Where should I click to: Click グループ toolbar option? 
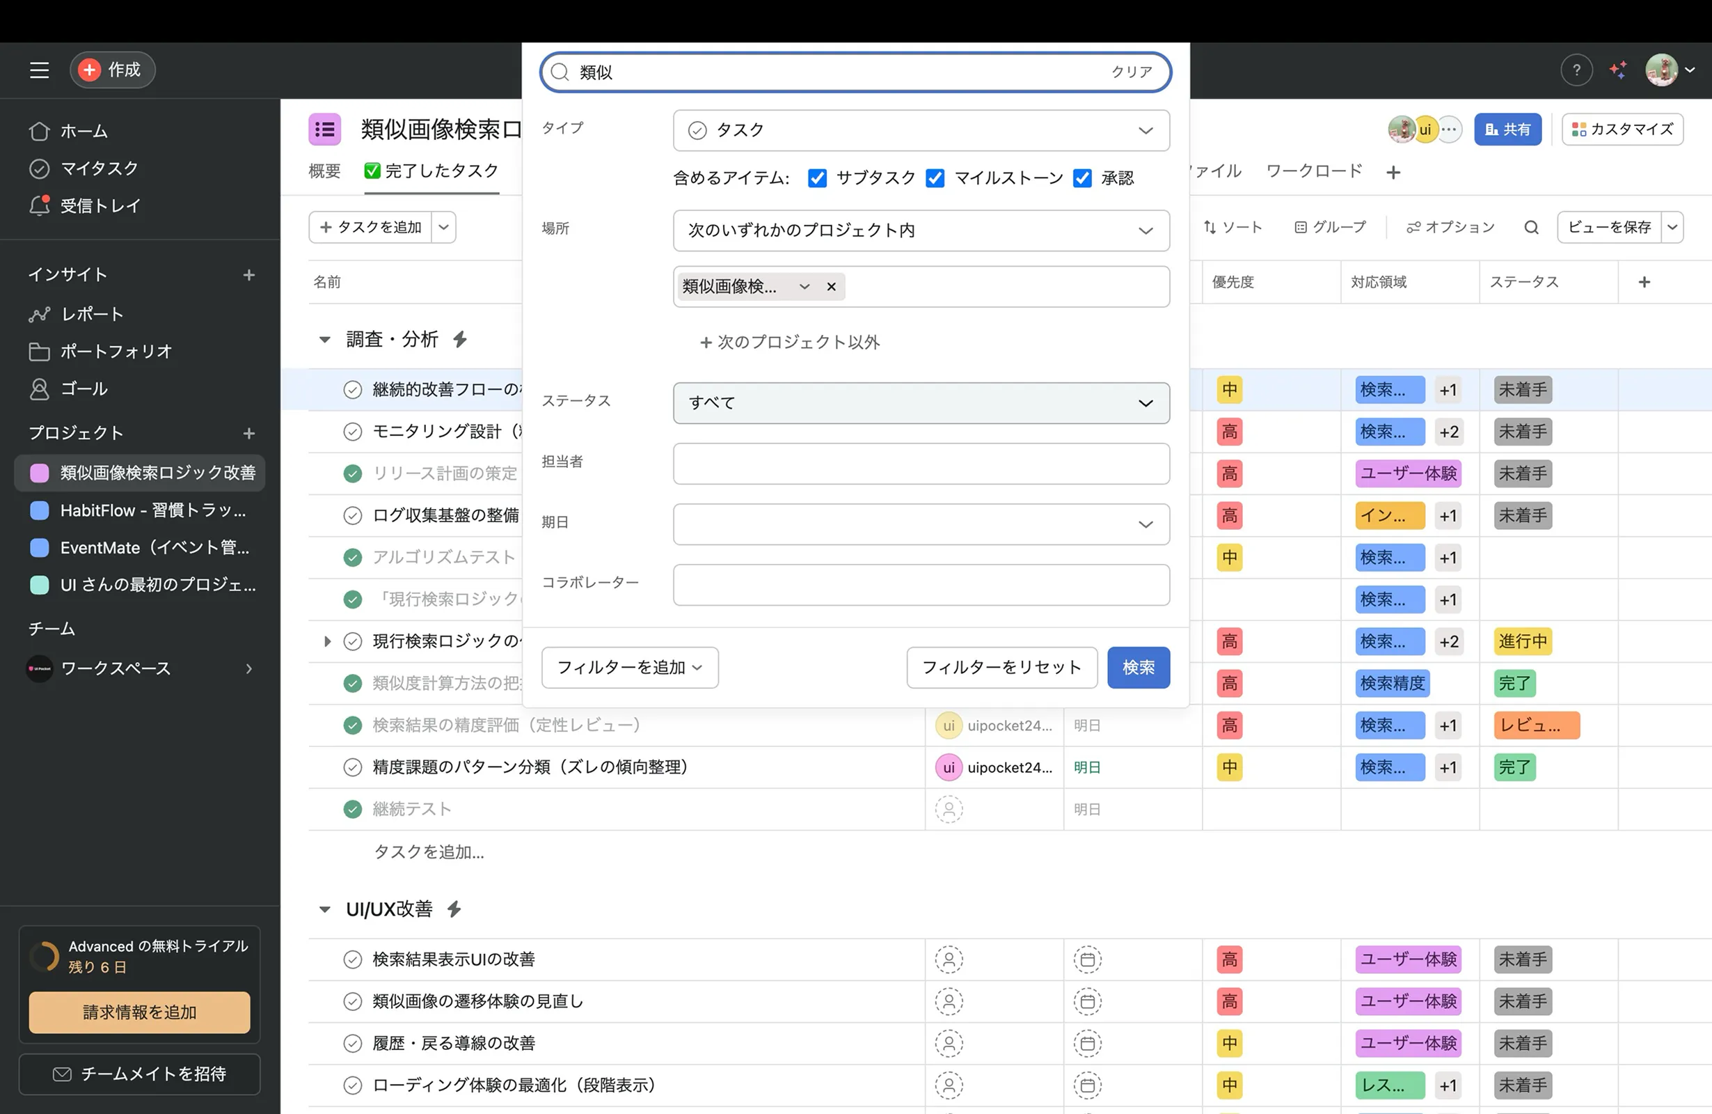click(x=1330, y=228)
